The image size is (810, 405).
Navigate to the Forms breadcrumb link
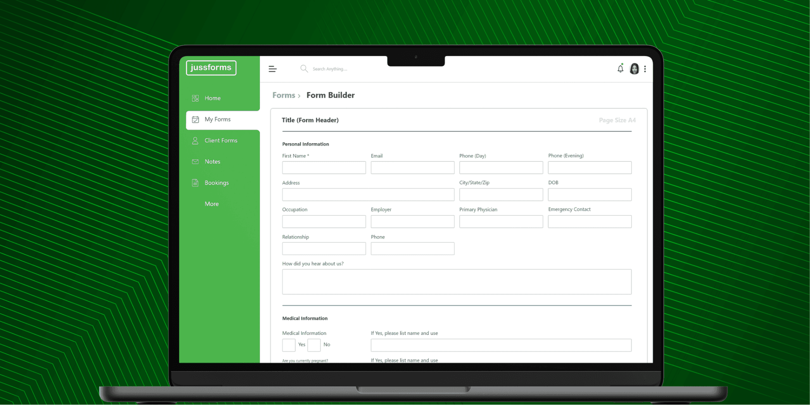[x=284, y=95]
